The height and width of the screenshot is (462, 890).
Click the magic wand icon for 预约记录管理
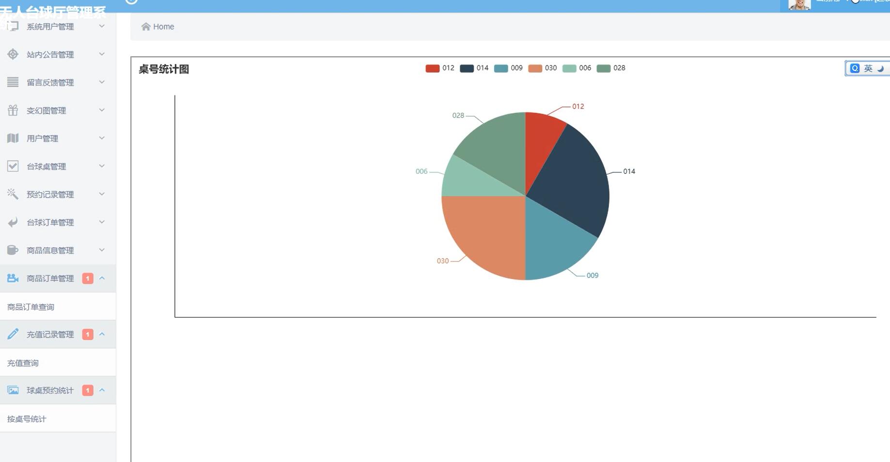[13, 194]
